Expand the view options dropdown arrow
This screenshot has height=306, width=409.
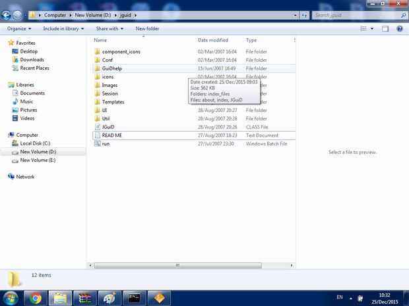372,28
